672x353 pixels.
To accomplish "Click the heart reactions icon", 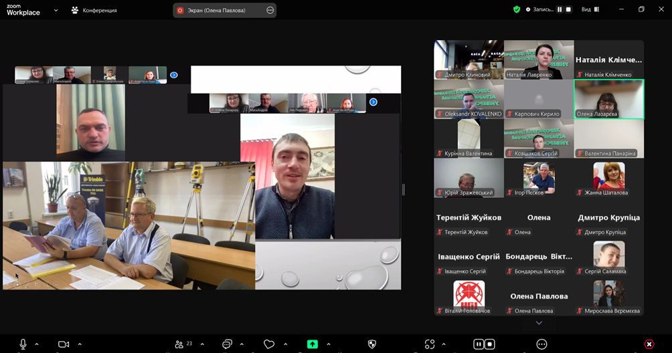I will [269, 344].
